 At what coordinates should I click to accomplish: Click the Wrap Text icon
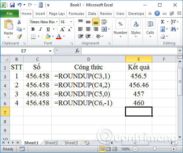104,22
